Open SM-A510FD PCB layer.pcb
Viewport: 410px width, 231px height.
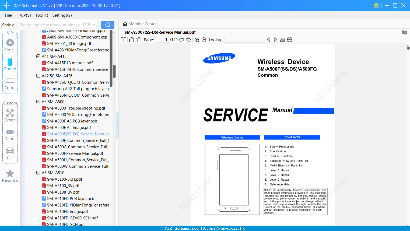(68, 199)
